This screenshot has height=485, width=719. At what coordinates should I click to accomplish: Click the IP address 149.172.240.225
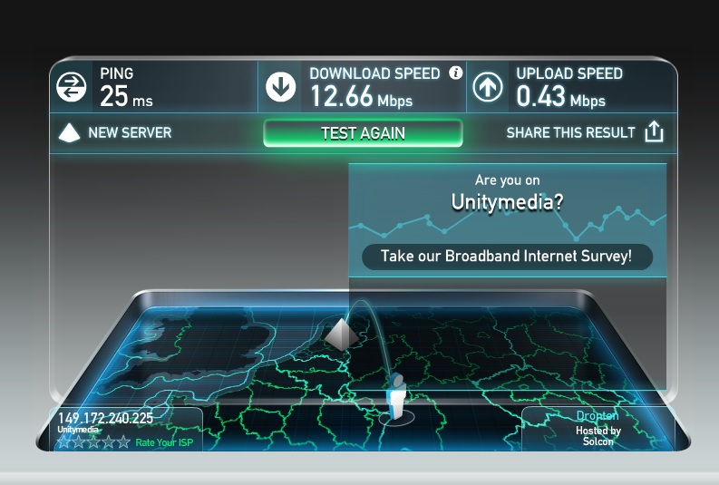click(105, 418)
